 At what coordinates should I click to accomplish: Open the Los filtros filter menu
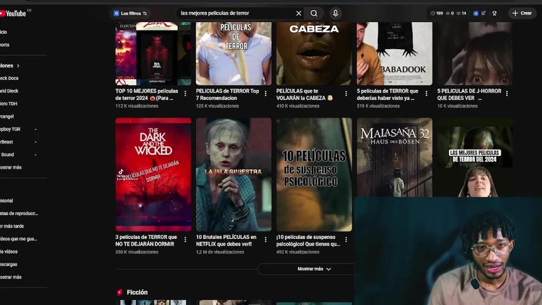coord(130,13)
